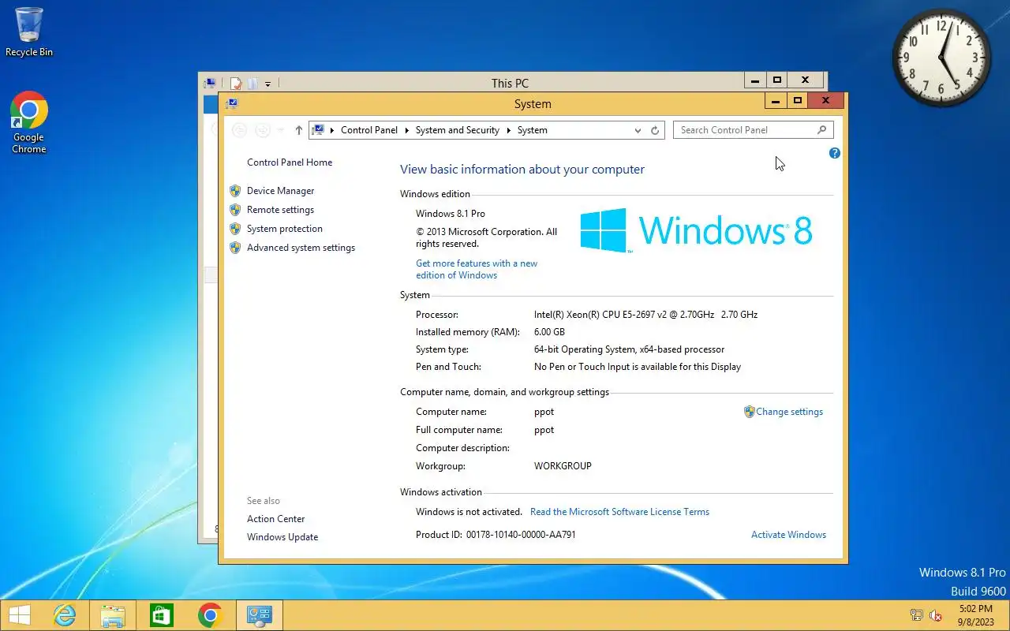The width and height of the screenshot is (1010, 631).
Task: Click the Control Panel icon in address bar
Action: pos(317,130)
